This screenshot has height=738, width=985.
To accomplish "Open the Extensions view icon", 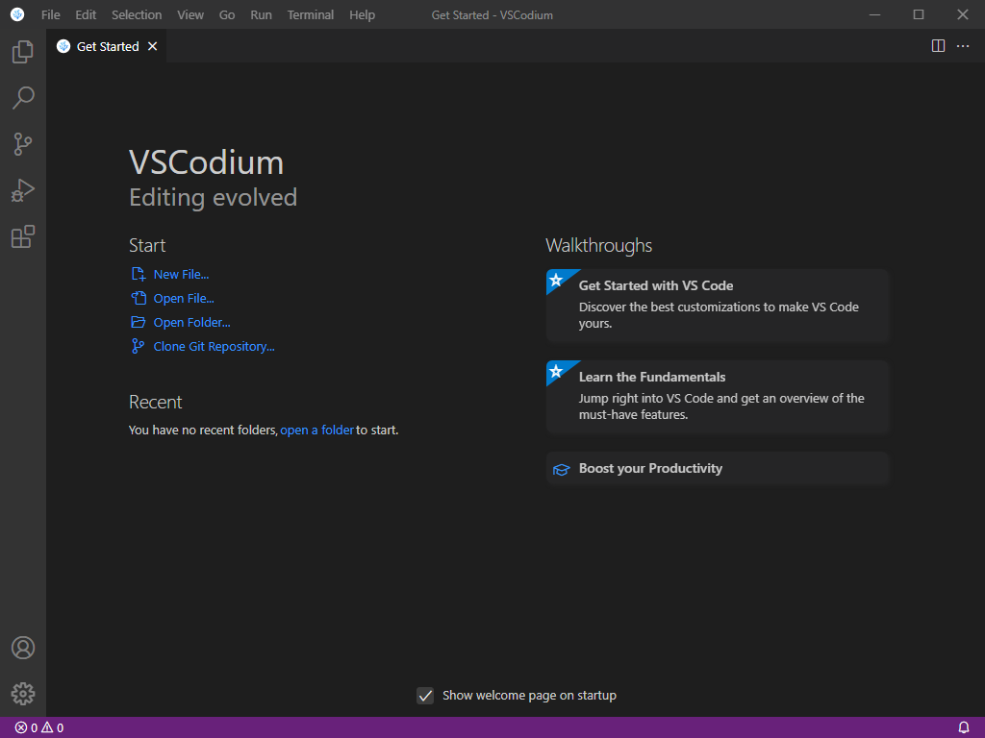I will [23, 236].
